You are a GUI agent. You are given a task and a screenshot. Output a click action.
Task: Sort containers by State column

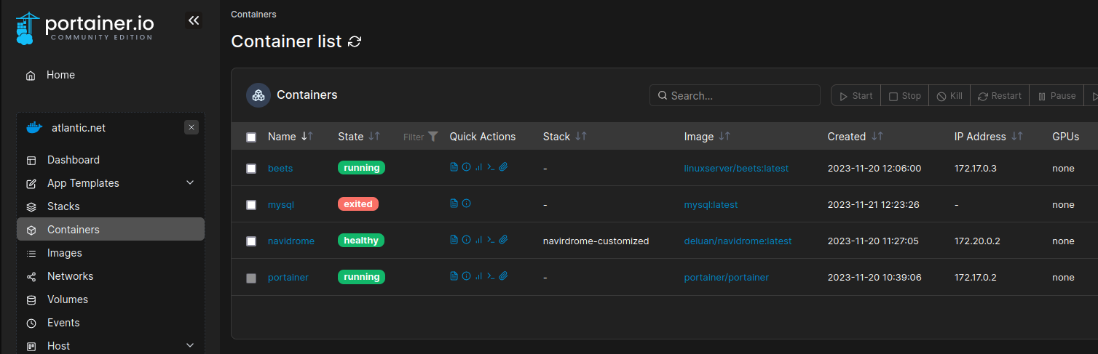(359, 137)
